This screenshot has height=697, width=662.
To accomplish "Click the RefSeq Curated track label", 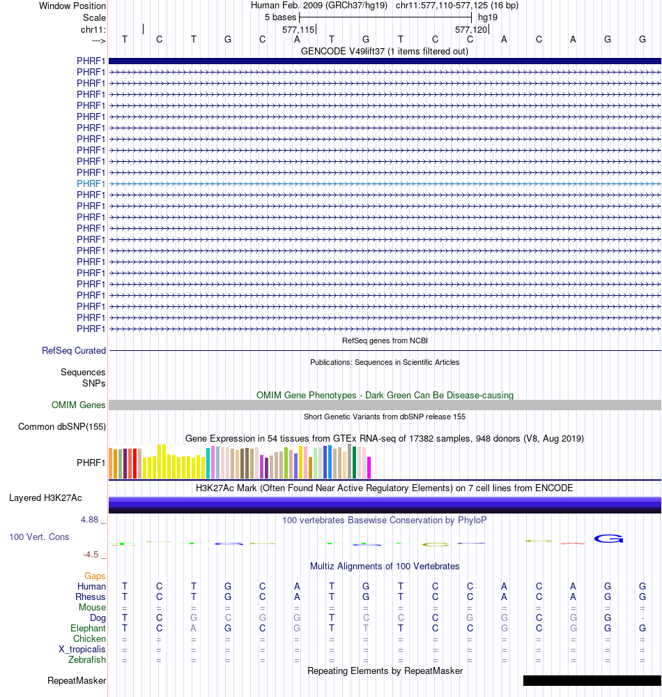I will coord(74,351).
